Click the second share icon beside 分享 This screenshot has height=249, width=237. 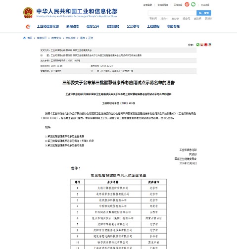202,45
